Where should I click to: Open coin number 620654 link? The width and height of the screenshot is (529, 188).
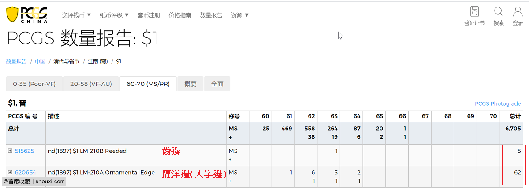[x=25, y=173]
